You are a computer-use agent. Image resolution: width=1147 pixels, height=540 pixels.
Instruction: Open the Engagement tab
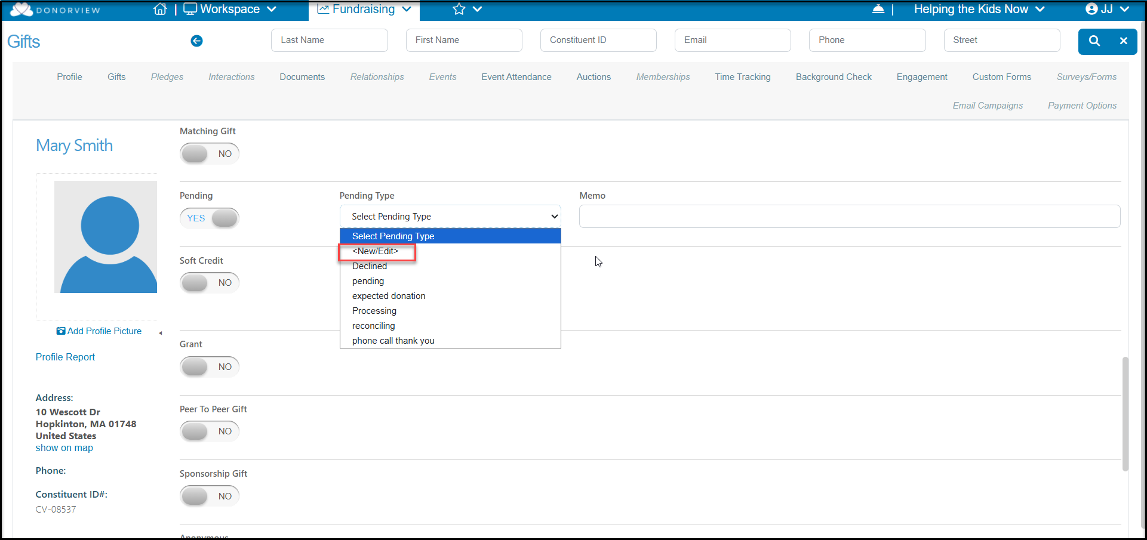click(x=922, y=77)
